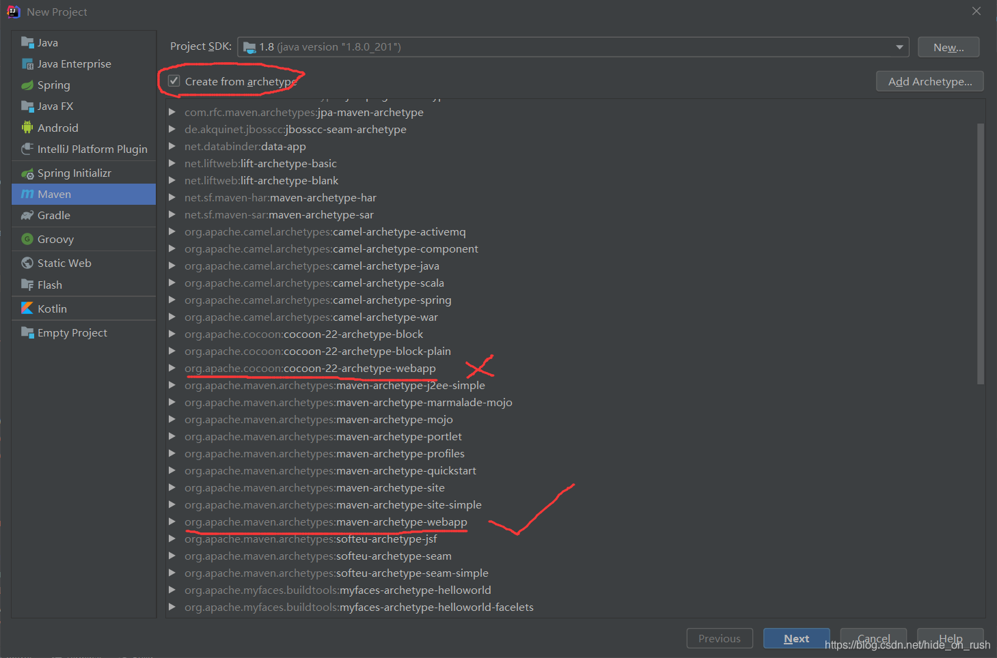The width and height of the screenshot is (997, 658).
Task: Click the Static Web globe icon
Action: [27, 263]
